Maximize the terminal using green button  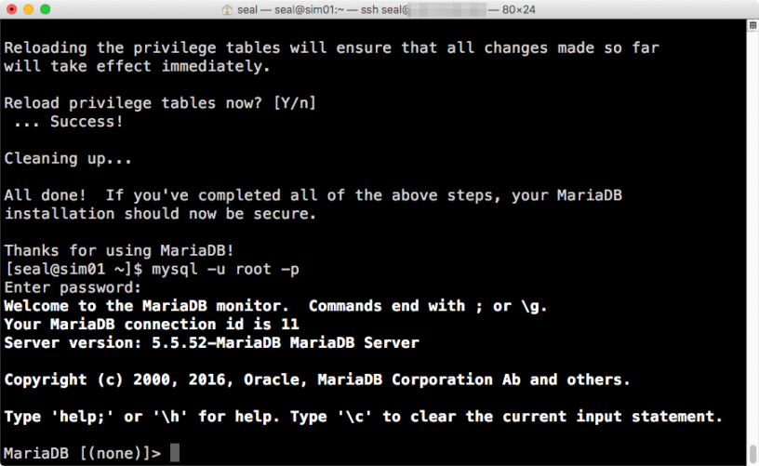coord(45,9)
